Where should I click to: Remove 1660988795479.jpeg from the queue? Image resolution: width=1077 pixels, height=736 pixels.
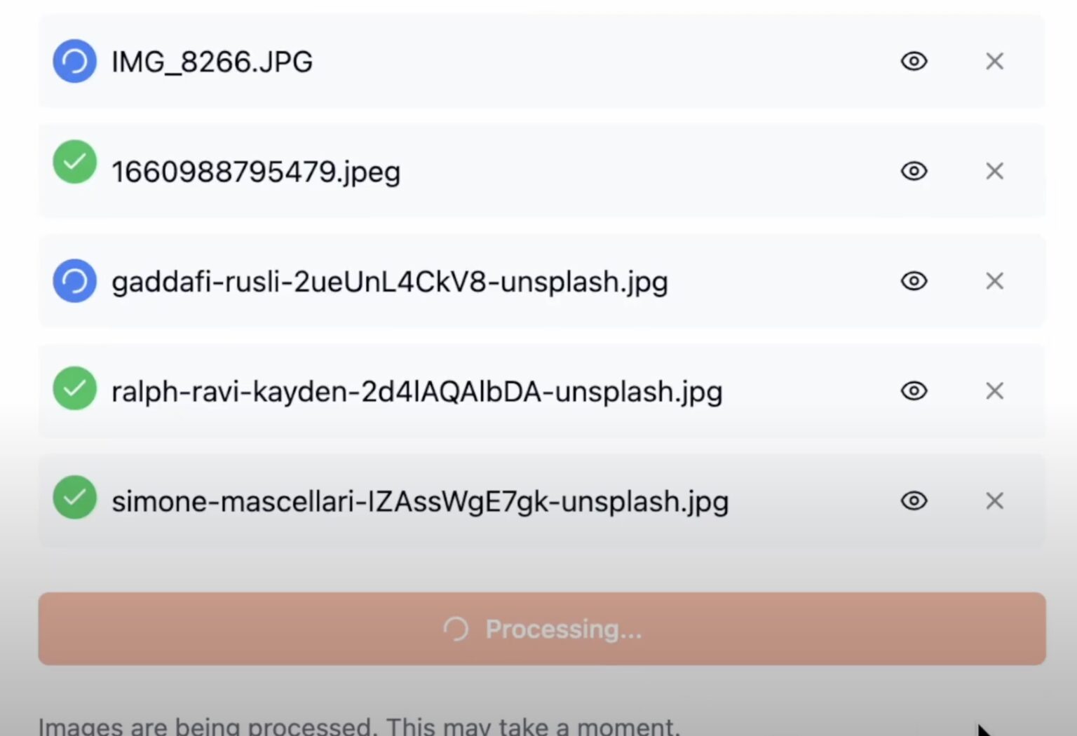coord(994,171)
